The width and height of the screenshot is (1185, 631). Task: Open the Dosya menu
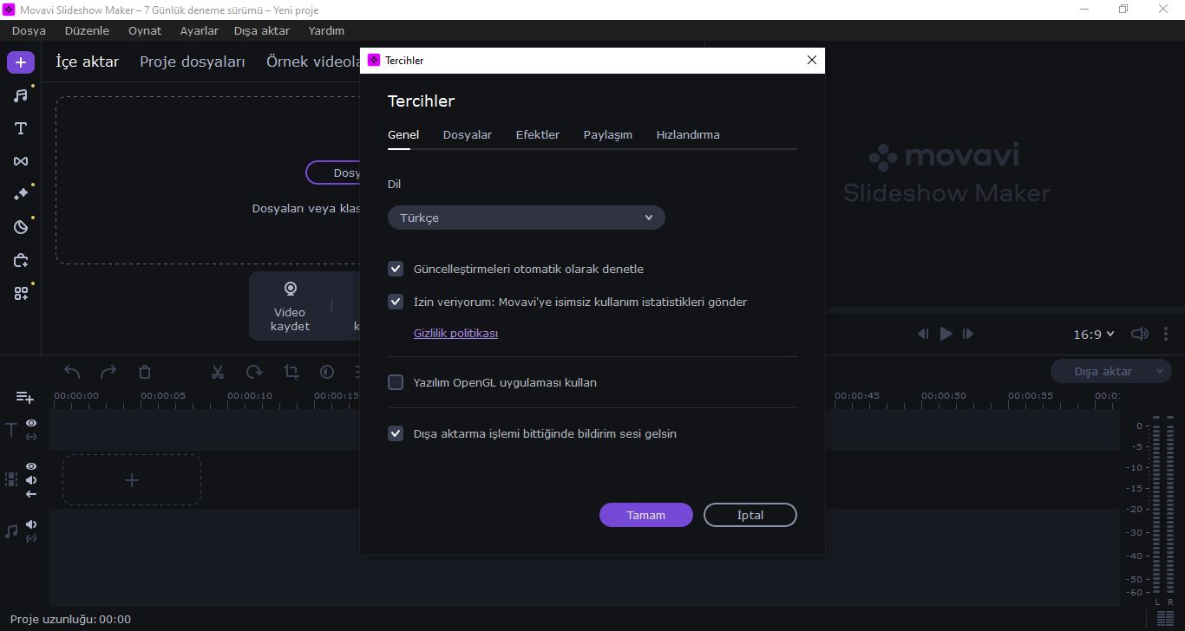pyautogui.click(x=29, y=30)
